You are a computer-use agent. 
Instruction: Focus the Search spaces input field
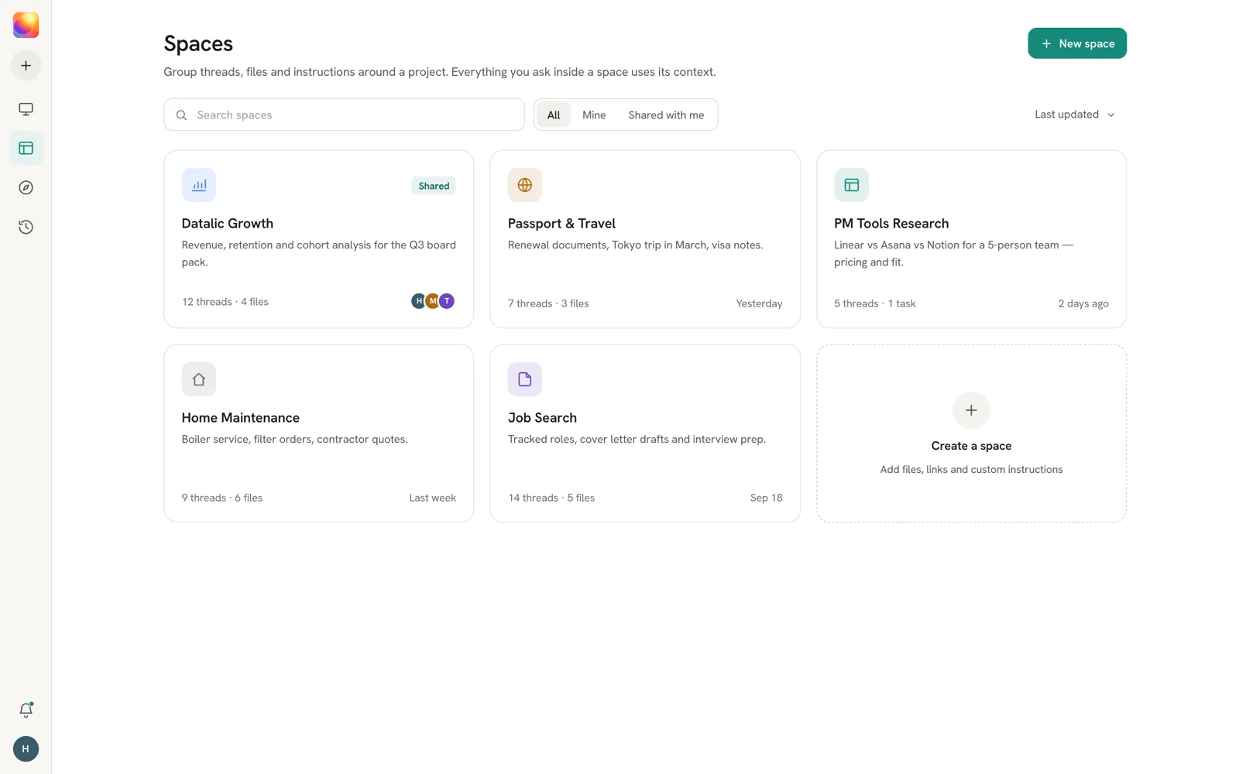[344, 115]
